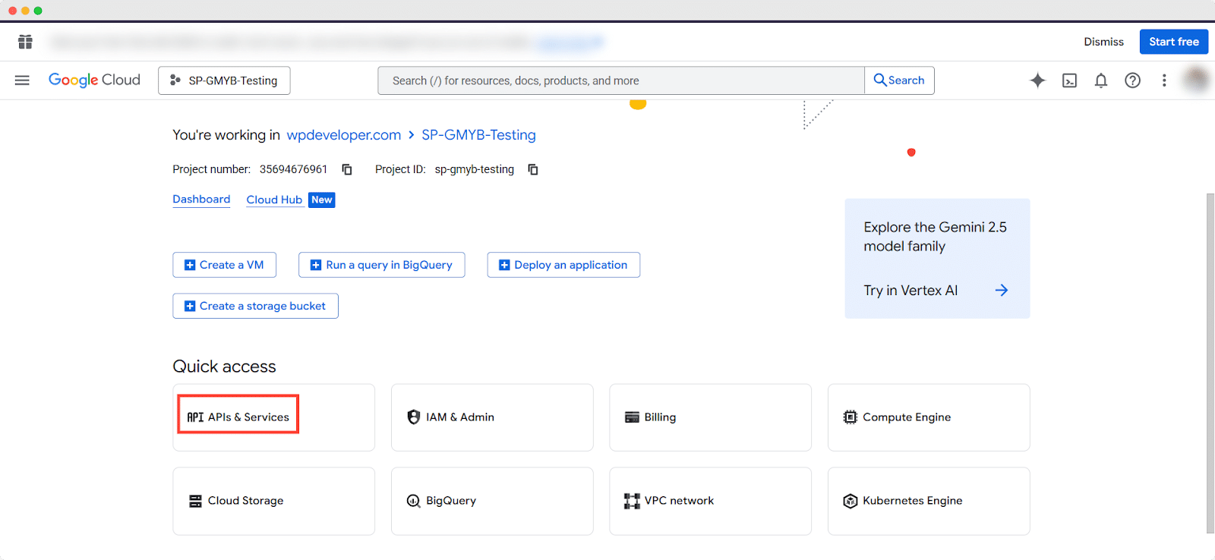
Task: Click the Try in Vertex AI link
Action: click(910, 291)
